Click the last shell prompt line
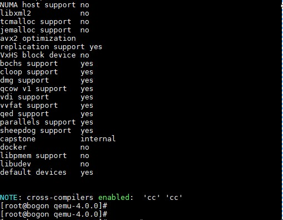The height and width of the screenshot is (220, 283). (54, 214)
